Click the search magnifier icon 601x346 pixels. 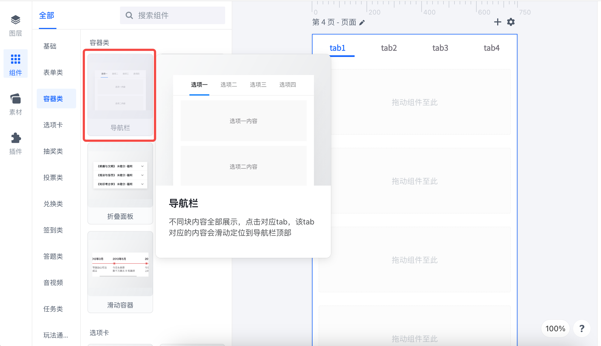(129, 15)
